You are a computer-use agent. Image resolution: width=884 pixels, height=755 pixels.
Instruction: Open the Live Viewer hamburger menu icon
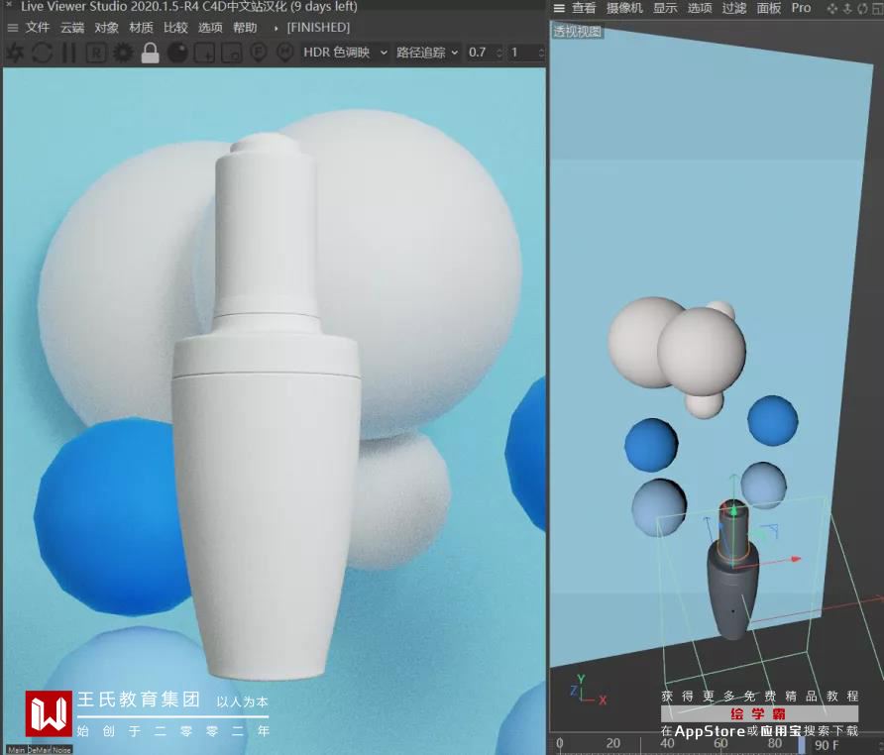click(x=13, y=28)
